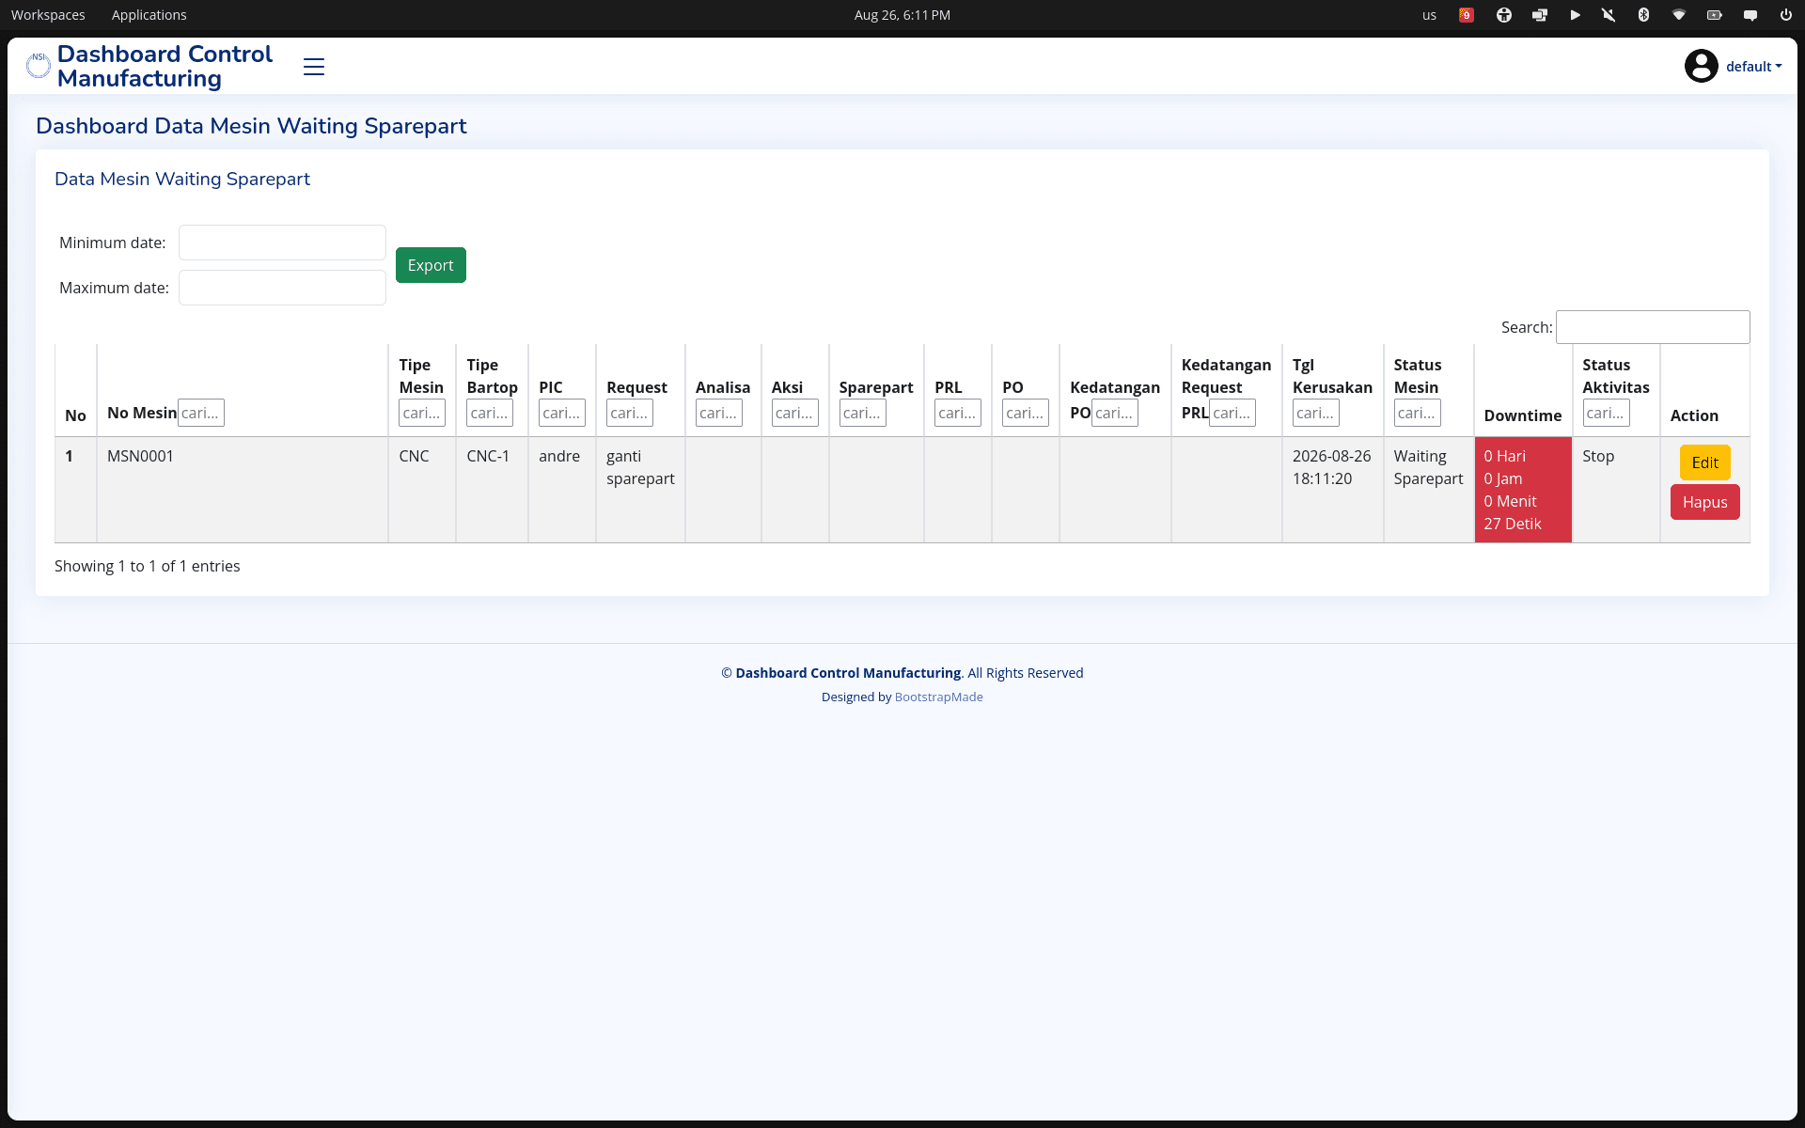The width and height of the screenshot is (1805, 1128).
Task: Expand the default user dropdown
Action: point(1754,67)
